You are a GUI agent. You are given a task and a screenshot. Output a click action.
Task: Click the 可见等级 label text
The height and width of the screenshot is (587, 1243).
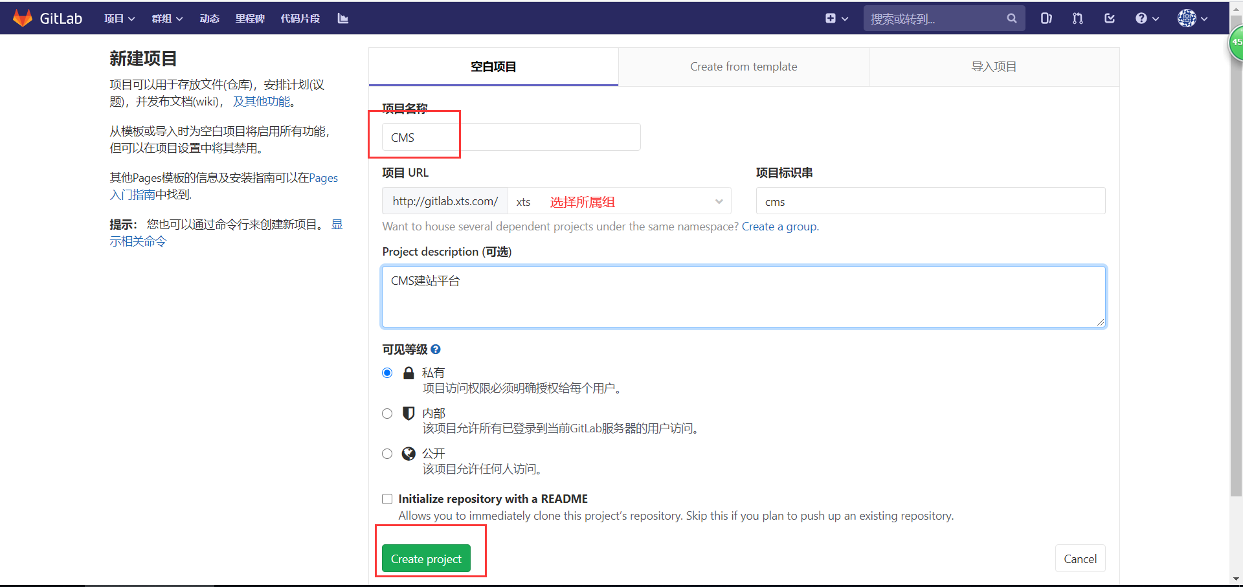(x=405, y=349)
